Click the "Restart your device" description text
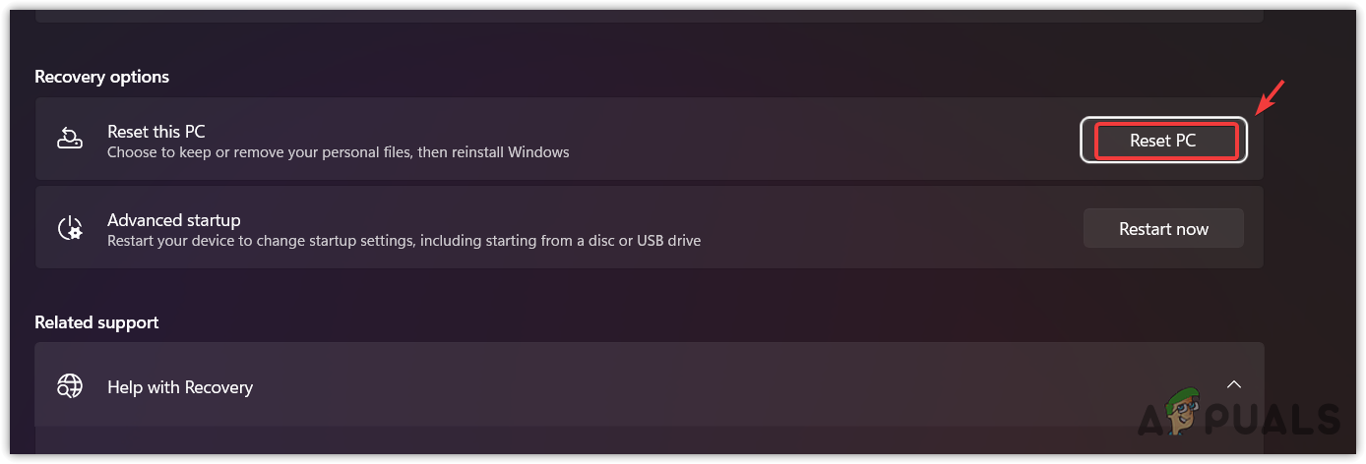 (404, 241)
